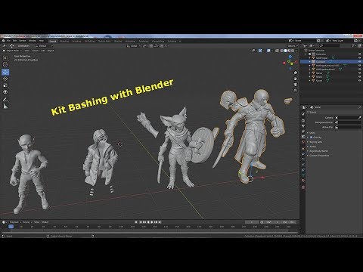Toggle Collection exclude checkbox in outliner
363x272 pixels.
(x=309, y=54)
